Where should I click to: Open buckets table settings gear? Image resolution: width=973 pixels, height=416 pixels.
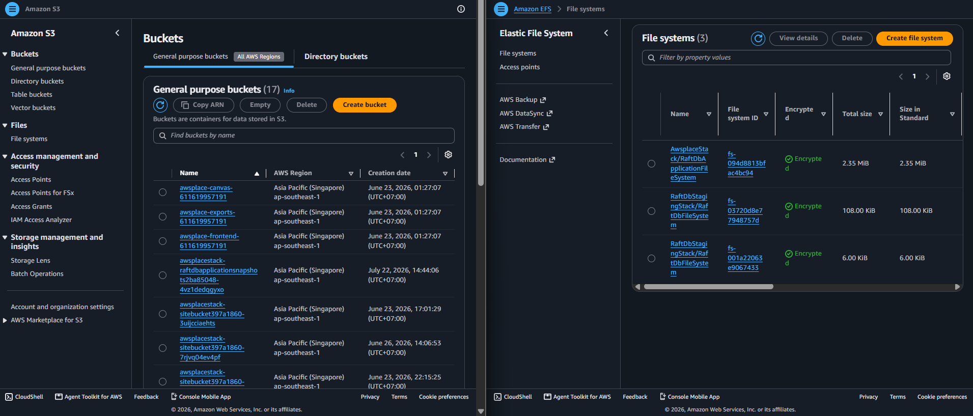coord(448,155)
